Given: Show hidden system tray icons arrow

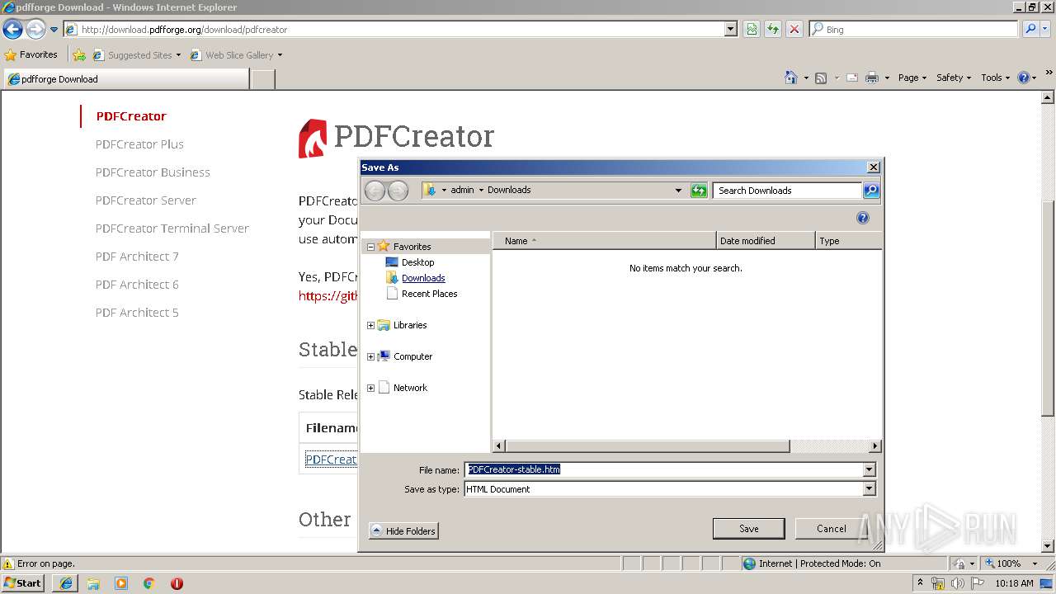Looking at the screenshot, I should click(920, 583).
